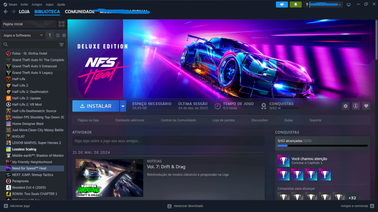Viewport: 378px width, 212px height.
Task: Click the Amigos e conversas chat icon
Action: (372, 206)
